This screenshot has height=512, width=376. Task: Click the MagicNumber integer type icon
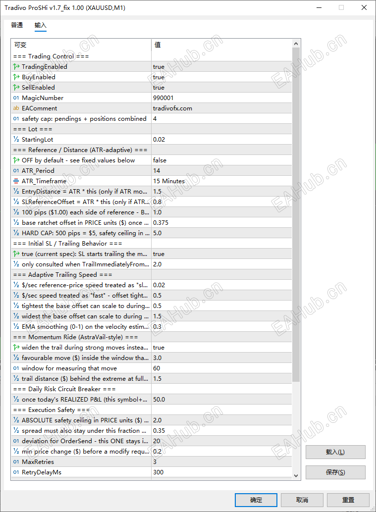pos(16,98)
